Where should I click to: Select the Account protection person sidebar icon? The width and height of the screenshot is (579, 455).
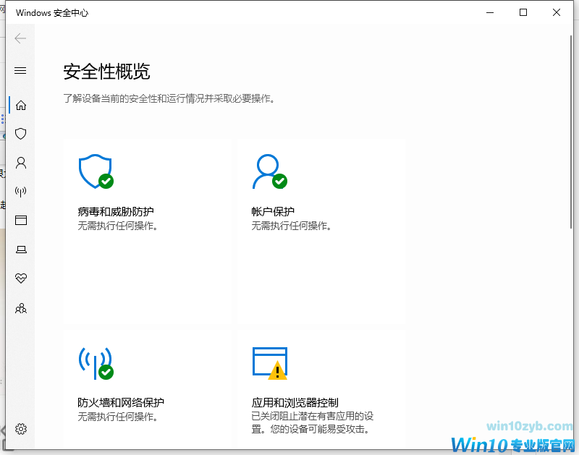(21, 163)
